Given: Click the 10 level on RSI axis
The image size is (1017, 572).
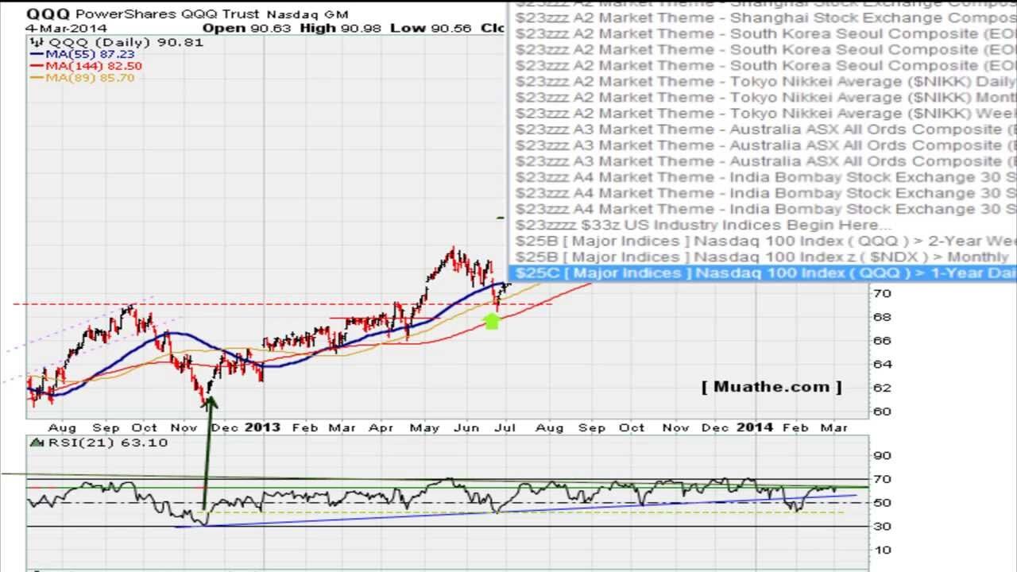Looking at the screenshot, I should coord(881,551).
